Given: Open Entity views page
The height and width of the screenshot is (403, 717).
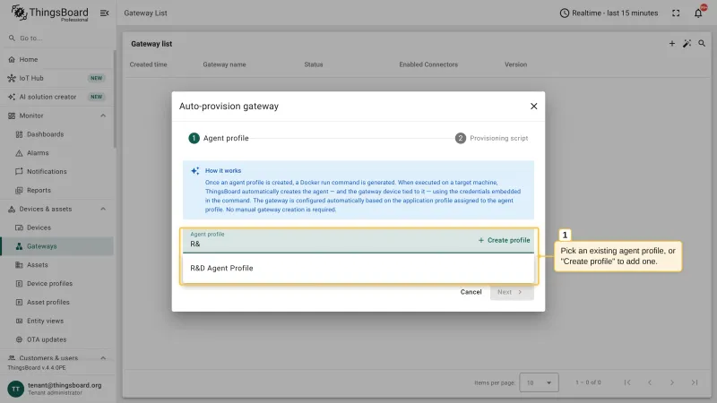Looking at the screenshot, I should tap(56, 321).
